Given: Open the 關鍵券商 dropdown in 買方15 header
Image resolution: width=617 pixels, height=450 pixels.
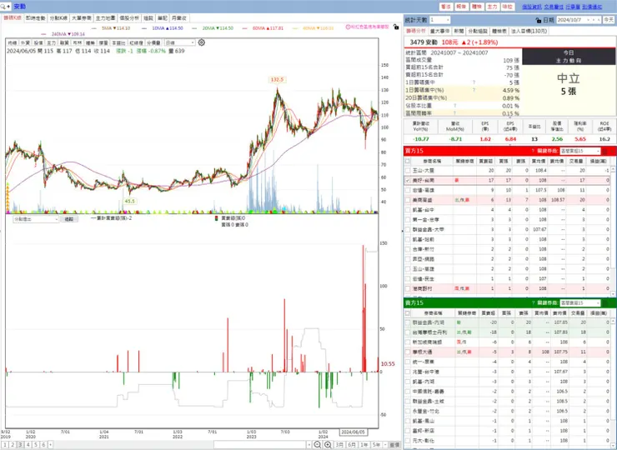Looking at the screenshot, I should [580, 151].
